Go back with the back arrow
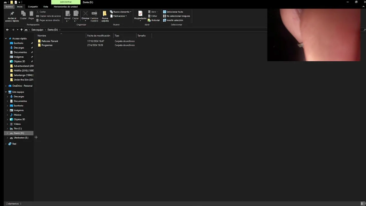Screen dimensions: 366x206 [7, 30]
